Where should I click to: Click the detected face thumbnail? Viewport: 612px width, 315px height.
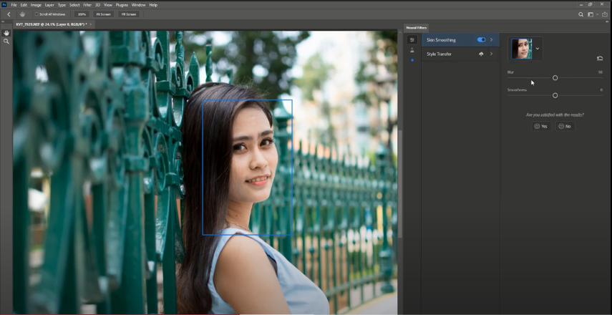(521, 49)
